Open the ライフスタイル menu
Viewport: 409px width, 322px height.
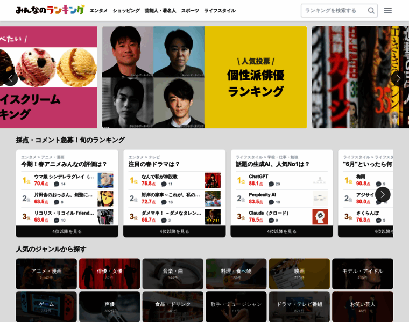point(220,11)
